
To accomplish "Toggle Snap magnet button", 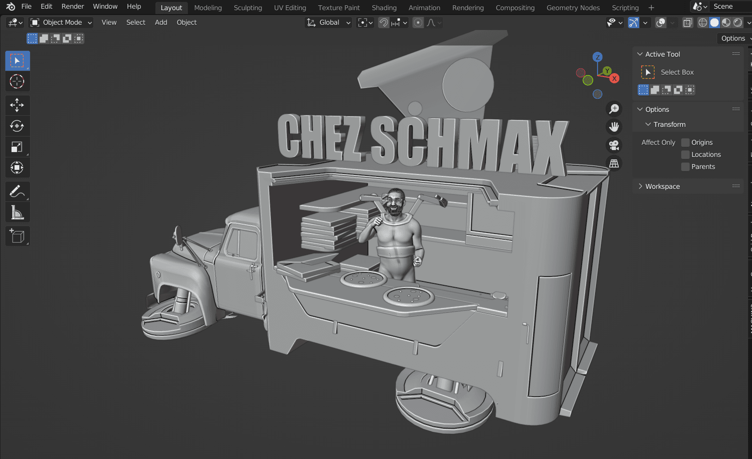I will point(384,22).
